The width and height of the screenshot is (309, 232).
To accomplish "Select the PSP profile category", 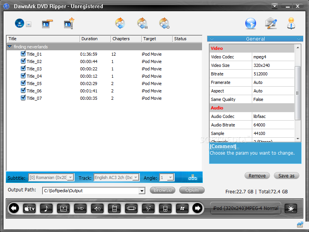I will (131, 208).
